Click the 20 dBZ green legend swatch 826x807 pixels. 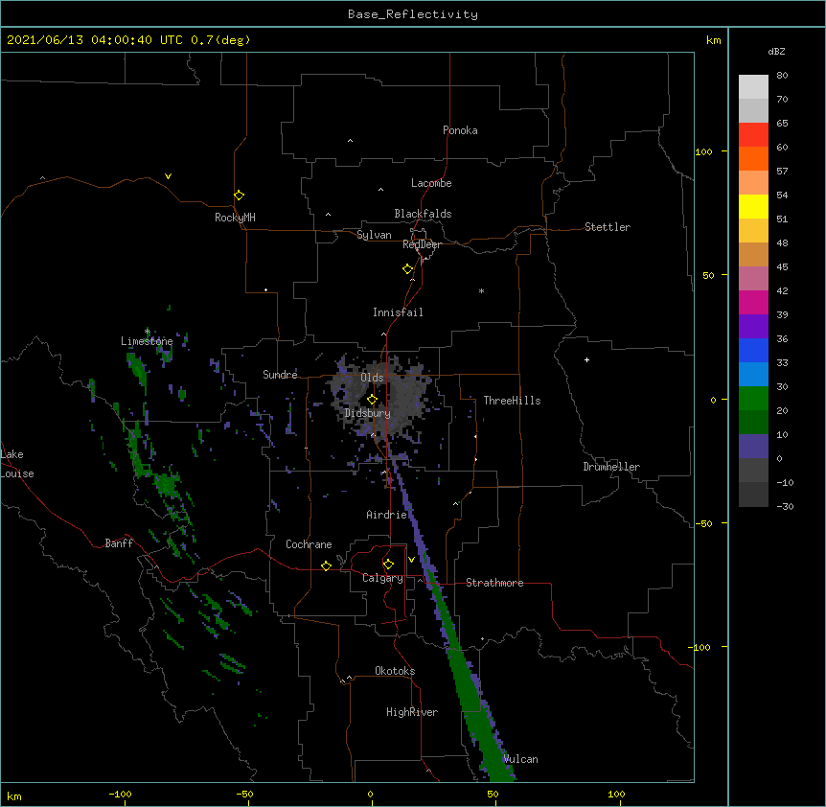click(x=753, y=399)
